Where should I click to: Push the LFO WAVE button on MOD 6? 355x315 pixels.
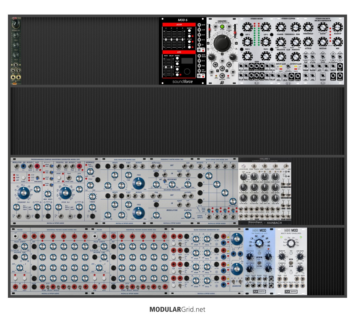point(177,64)
